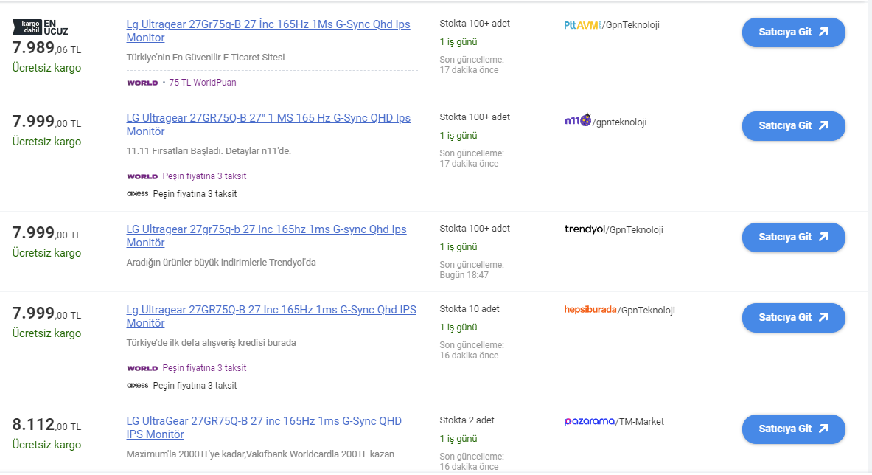Click the n11 seller logo

click(x=577, y=121)
